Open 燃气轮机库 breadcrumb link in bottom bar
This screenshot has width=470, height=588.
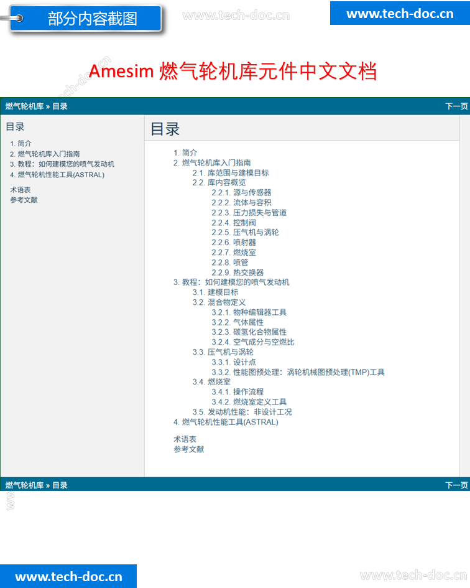click(x=24, y=485)
